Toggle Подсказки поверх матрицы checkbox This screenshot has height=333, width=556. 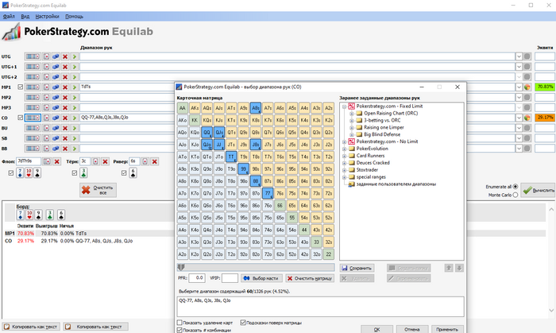(x=243, y=323)
